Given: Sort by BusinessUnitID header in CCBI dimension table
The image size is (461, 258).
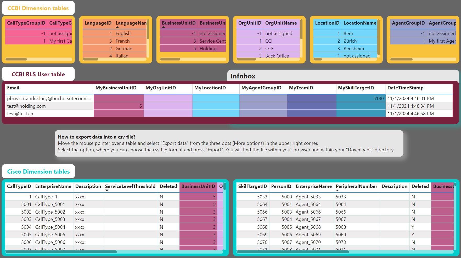Looking at the screenshot, I should (178, 23).
